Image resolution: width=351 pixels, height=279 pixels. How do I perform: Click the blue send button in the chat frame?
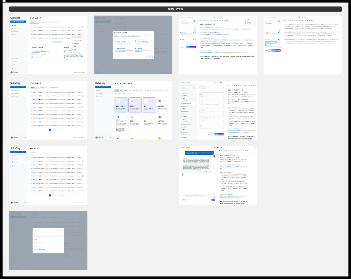pos(213,200)
